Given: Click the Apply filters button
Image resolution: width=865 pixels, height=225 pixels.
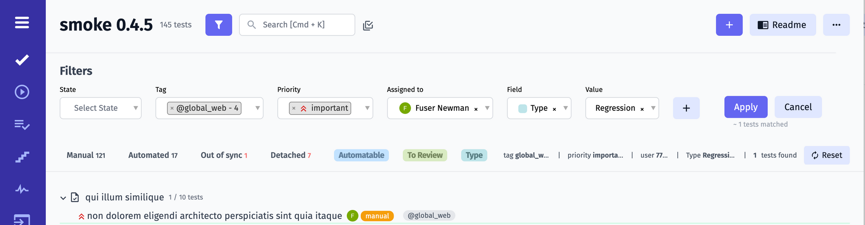Looking at the screenshot, I should (746, 107).
